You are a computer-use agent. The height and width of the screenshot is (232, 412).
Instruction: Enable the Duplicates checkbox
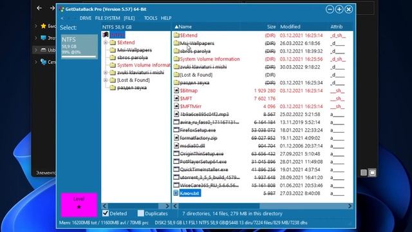point(141,213)
